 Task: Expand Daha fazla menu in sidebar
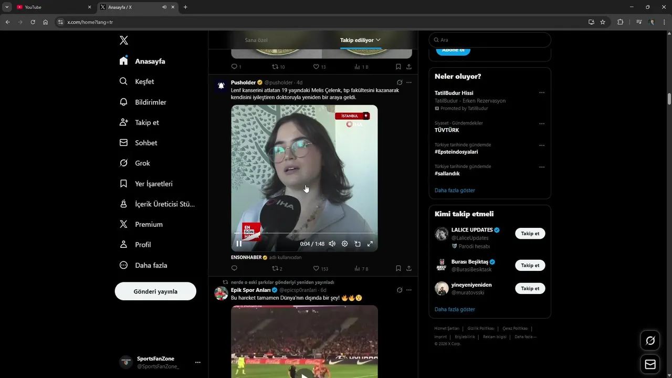pyautogui.click(x=143, y=265)
